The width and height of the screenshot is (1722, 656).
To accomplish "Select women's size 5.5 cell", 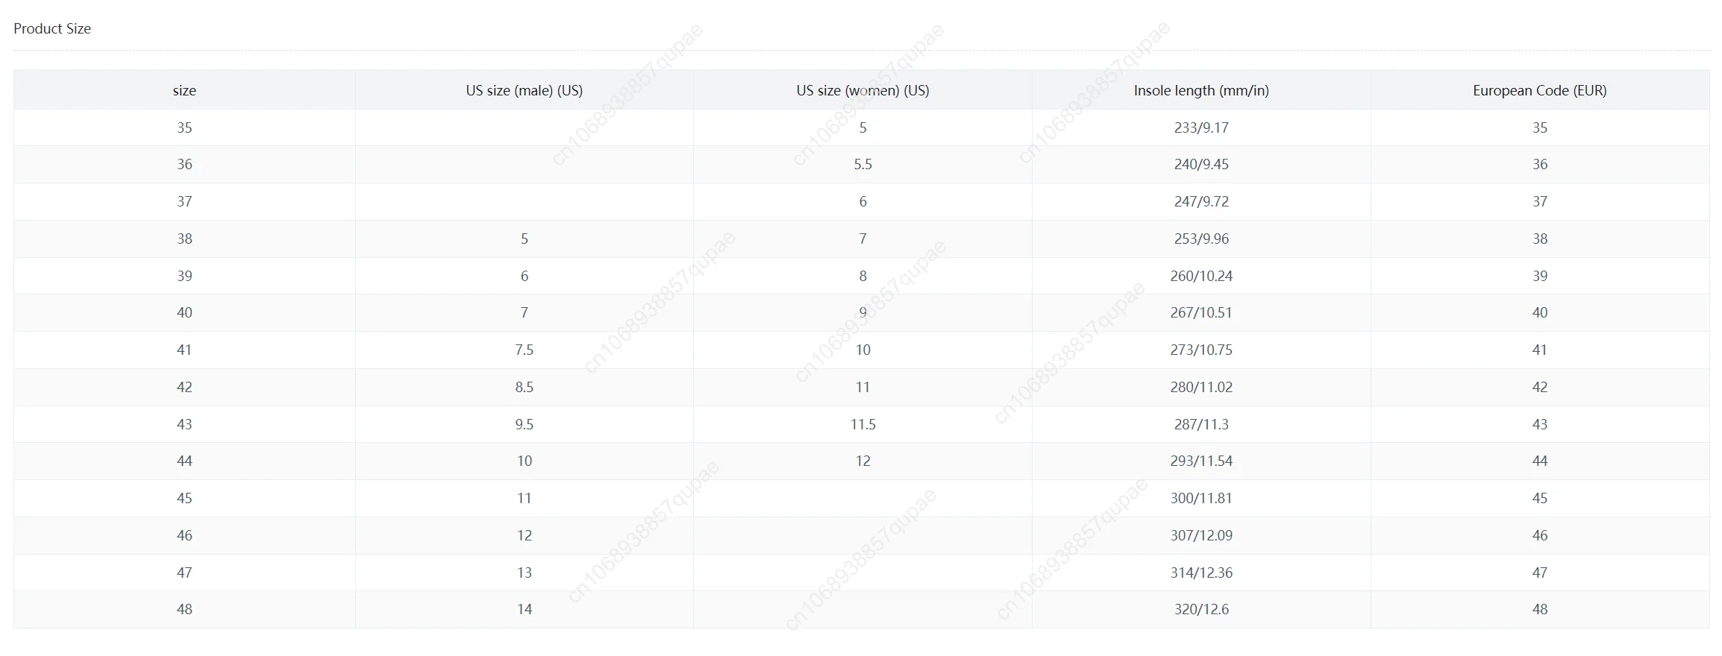I will [x=862, y=164].
